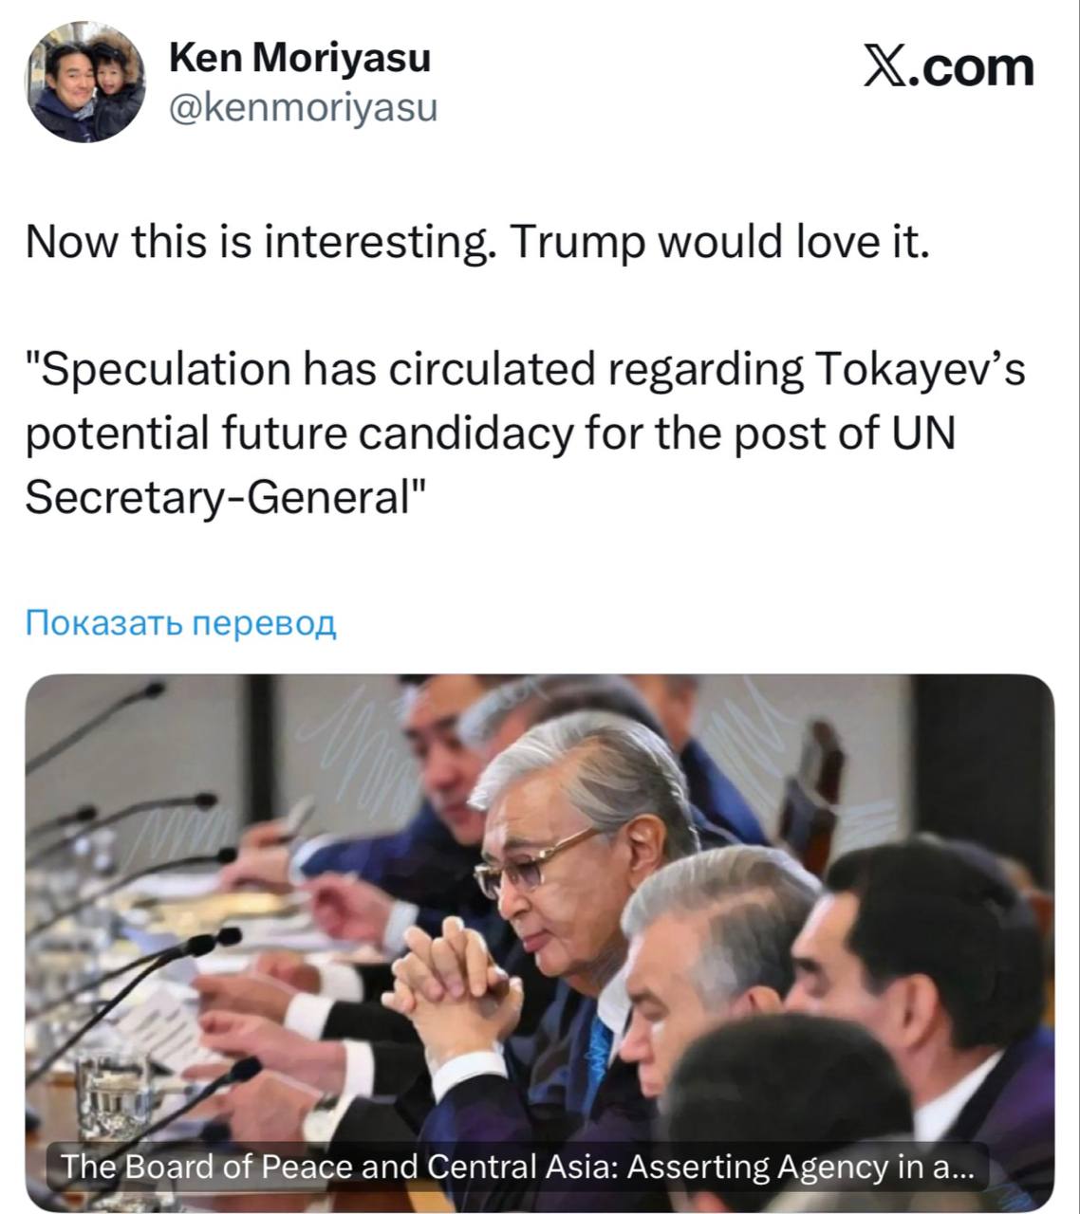1080x1214 pixels.
Task: Click the ".com" text beside the X logo
Action: (x=973, y=68)
